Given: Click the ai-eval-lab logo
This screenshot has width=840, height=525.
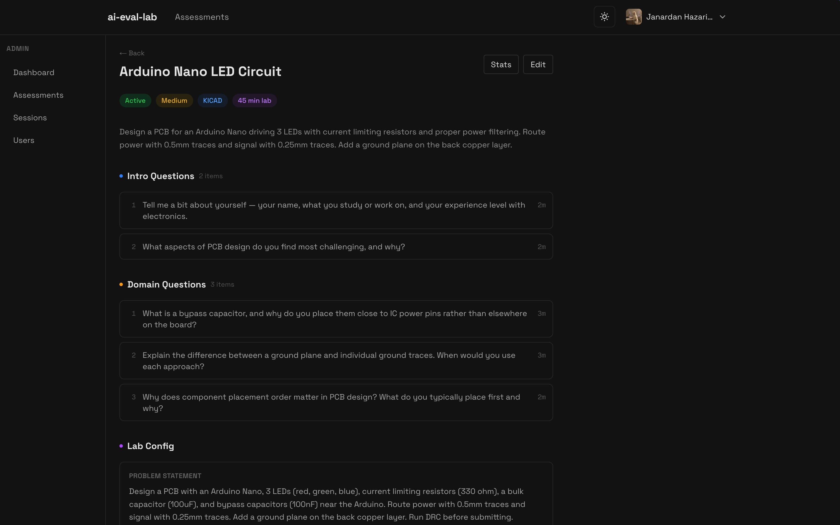Looking at the screenshot, I should click(x=132, y=17).
